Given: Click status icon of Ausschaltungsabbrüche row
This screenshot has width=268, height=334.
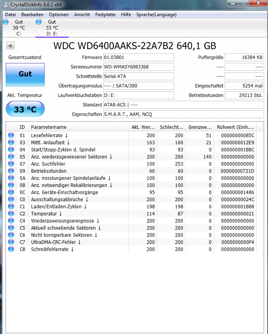Looking at the screenshot, I should click(11, 199).
